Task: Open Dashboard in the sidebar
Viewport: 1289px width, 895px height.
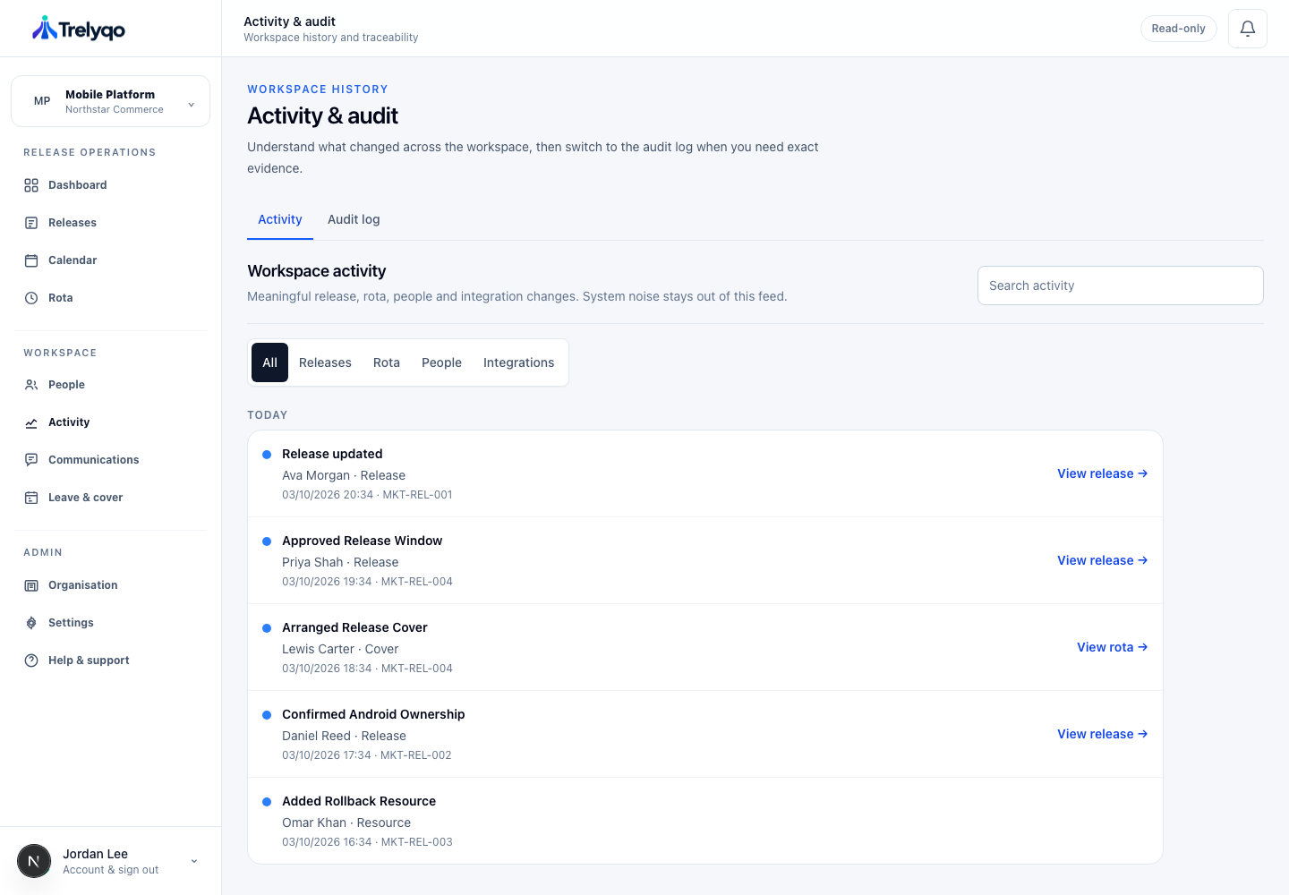Action: click(111, 185)
